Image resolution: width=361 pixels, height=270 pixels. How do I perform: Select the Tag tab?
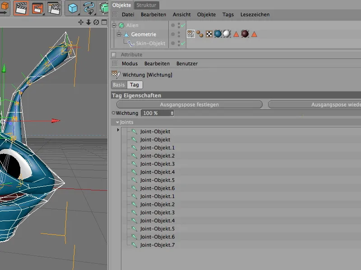coord(134,85)
